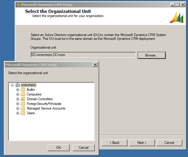This screenshot has width=188, height=157.
Task: Click the onecrmpro domain icon
Action: (18, 85)
